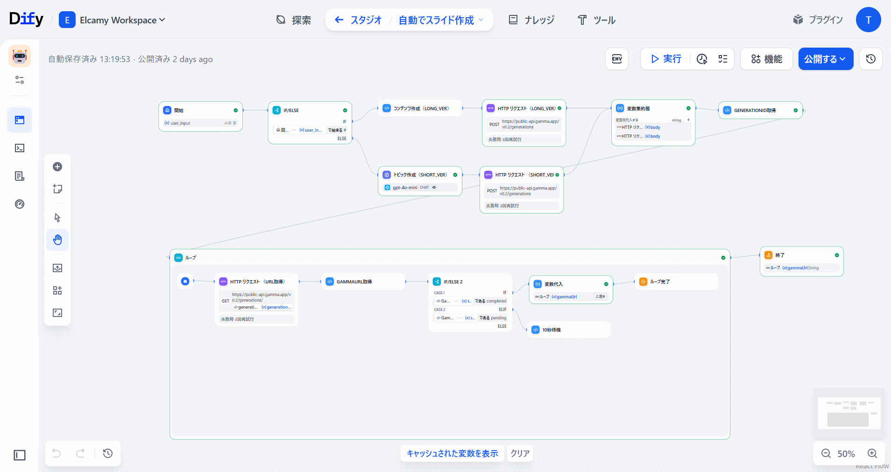
Task: Open the ナレッジ tab
Action: (x=531, y=20)
